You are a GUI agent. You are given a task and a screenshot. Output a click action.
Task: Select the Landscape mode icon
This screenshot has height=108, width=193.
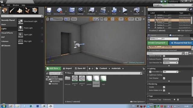(x=20, y=10)
